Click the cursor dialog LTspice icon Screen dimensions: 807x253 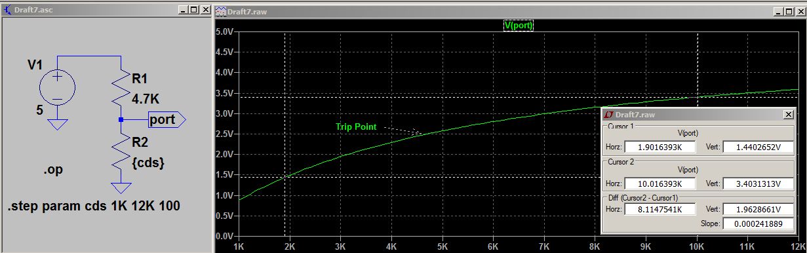pos(609,115)
